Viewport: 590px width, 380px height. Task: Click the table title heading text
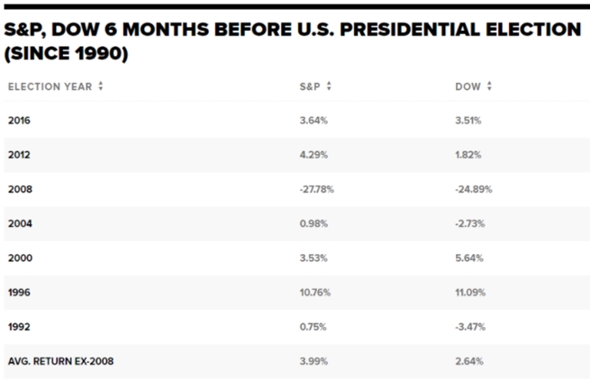(x=293, y=41)
